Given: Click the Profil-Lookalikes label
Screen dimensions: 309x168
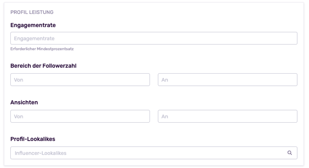Looking at the screenshot, I should pyautogui.click(x=33, y=139).
